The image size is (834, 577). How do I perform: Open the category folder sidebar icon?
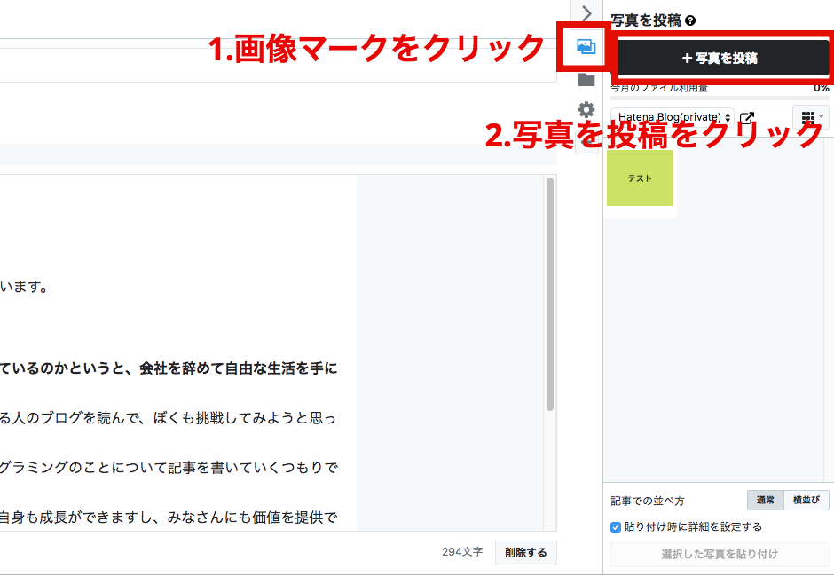(586, 79)
